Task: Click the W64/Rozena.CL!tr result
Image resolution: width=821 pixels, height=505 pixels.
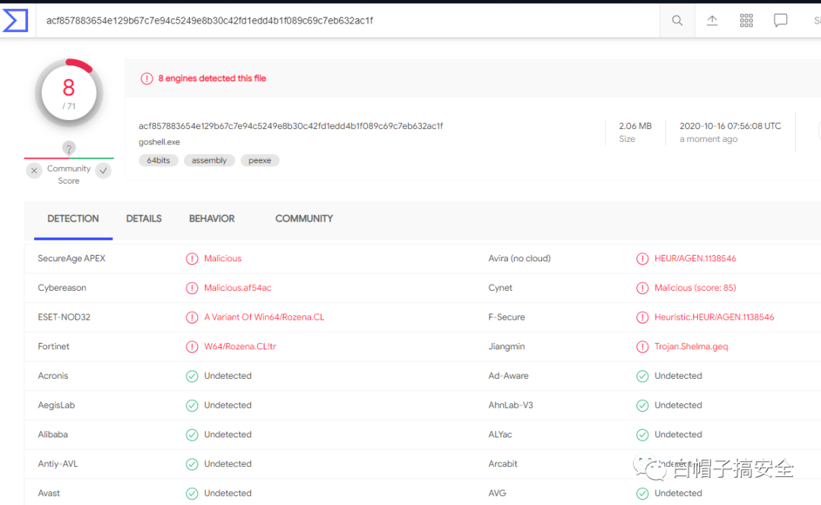Action: [239, 346]
